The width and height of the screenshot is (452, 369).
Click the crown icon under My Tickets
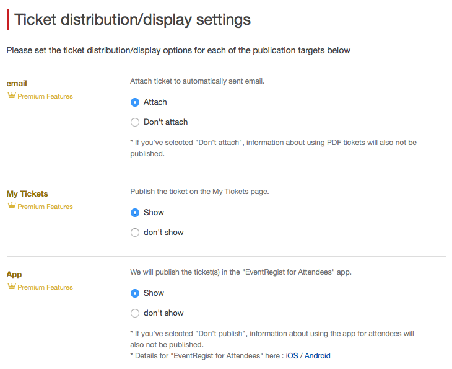(12, 205)
